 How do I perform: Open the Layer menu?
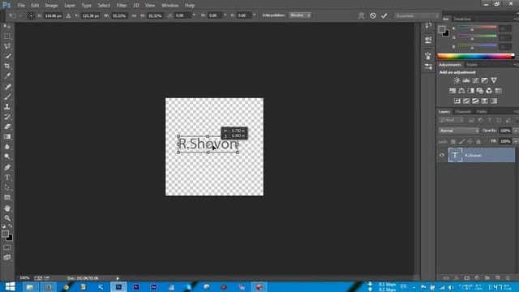click(x=70, y=6)
